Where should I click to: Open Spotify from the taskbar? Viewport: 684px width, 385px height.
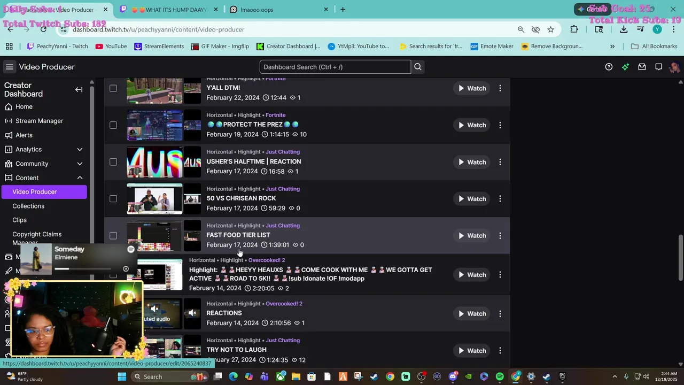[500, 376]
